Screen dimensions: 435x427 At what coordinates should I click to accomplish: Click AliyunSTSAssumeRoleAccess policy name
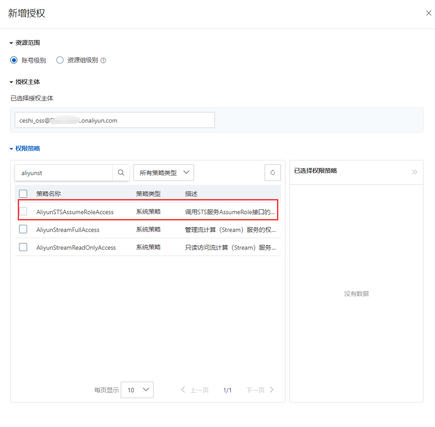tap(75, 212)
